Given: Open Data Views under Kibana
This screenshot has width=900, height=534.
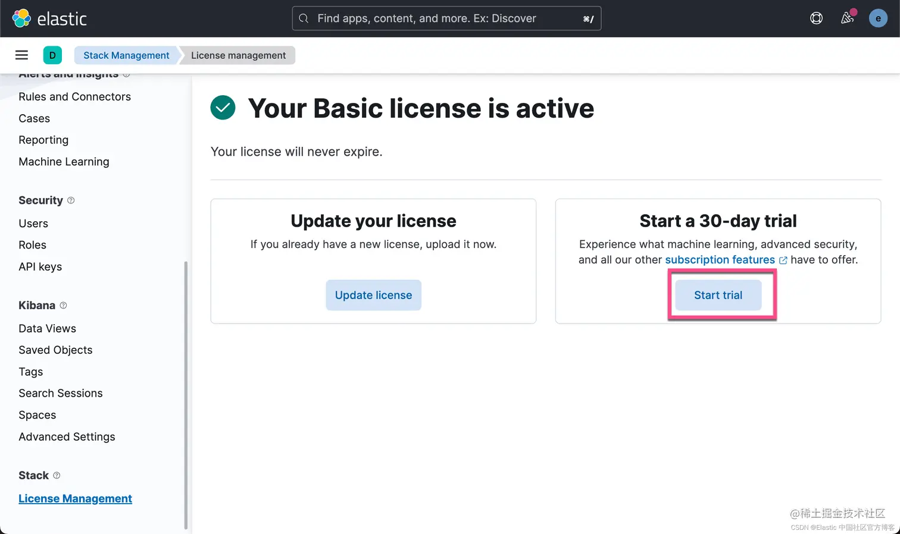Looking at the screenshot, I should (47, 328).
